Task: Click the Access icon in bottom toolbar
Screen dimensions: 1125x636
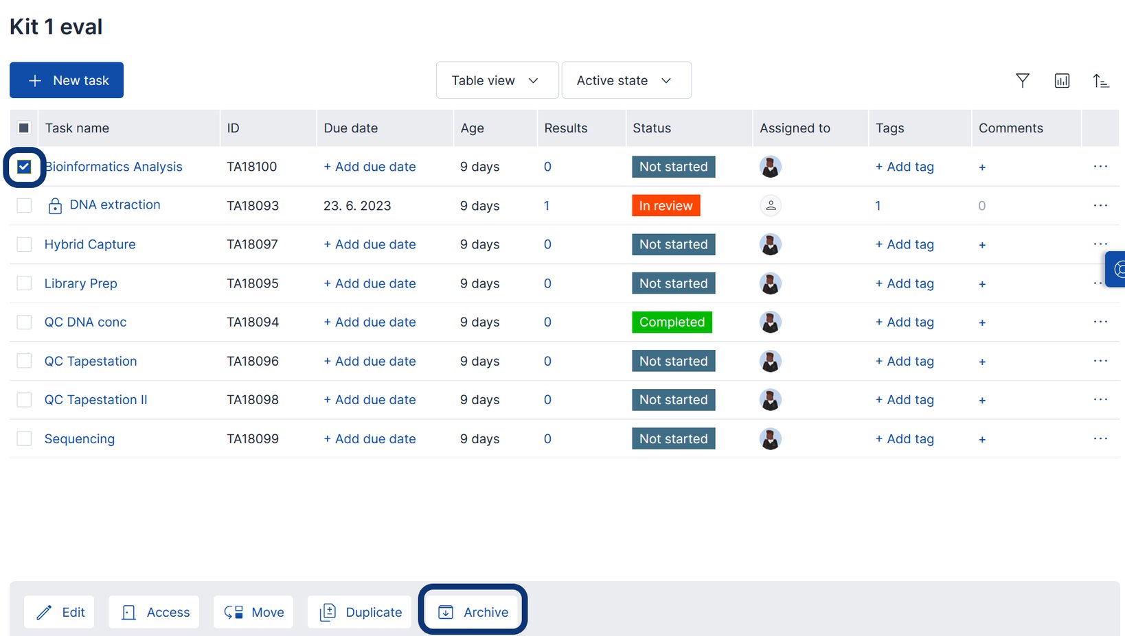Action: (129, 611)
